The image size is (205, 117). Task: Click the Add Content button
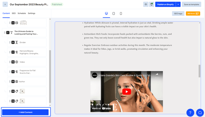25,112
